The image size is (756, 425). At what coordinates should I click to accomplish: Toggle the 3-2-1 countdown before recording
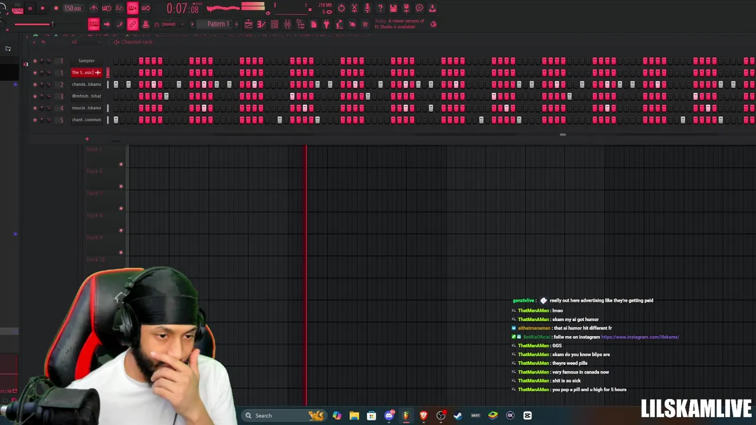(x=120, y=8)
